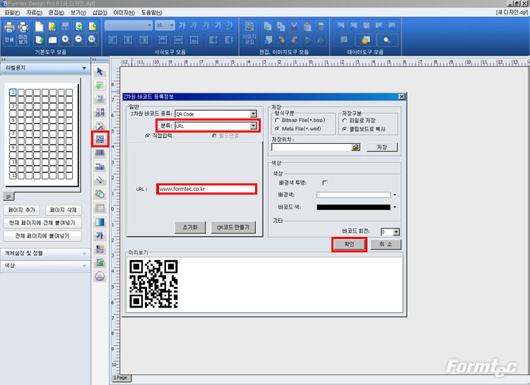Open the font name dropdown
Image resolution: width=530 pixels, height=385 pixels.
point(149,25)
